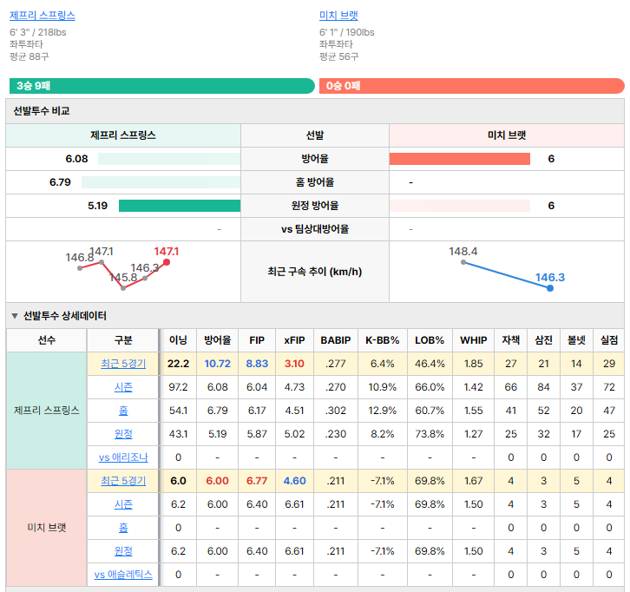Click the FIP column header

pos(257,340)
